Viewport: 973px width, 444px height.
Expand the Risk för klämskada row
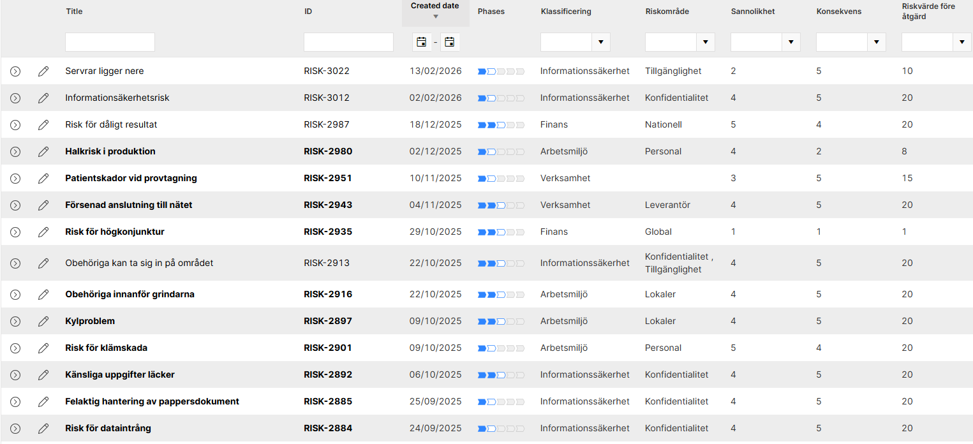pyautogui.click(x=15, y=348)
